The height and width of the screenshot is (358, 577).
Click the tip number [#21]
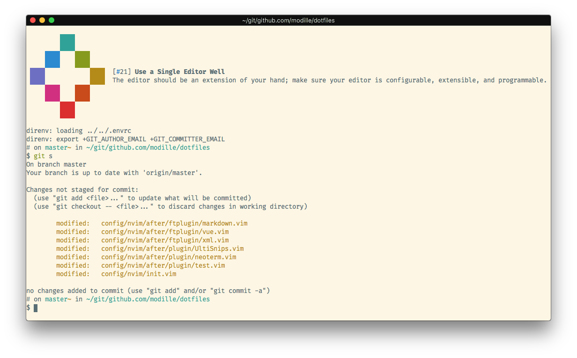pos(122,72)
